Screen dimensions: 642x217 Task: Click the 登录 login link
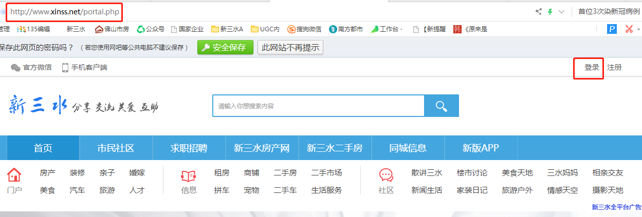592,67
